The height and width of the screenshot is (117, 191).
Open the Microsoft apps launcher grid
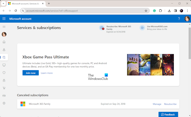tap(4, 19)
